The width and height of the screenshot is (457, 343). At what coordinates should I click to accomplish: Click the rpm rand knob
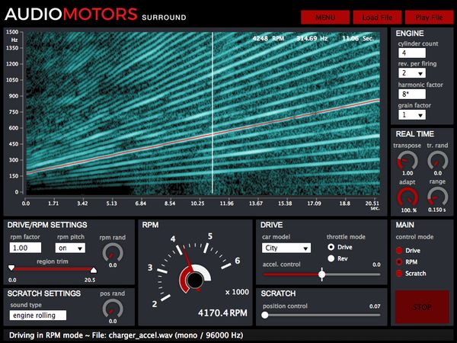tap(113, 251)
